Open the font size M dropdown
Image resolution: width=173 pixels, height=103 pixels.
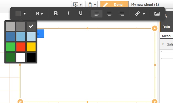point(39,14)
